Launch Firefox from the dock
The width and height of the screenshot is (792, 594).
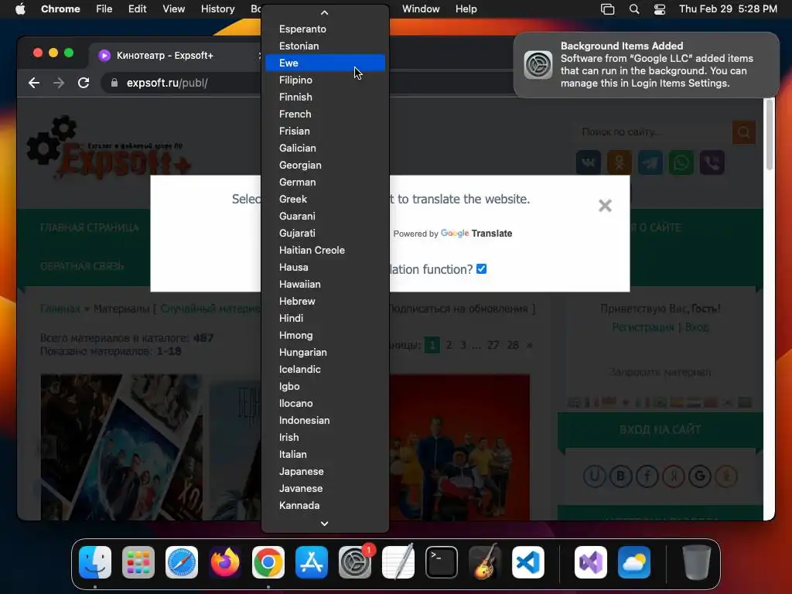225,562
